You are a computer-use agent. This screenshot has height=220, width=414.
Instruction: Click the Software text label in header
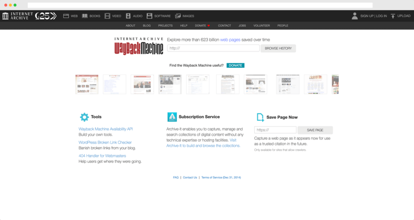click(x=163, y=16)
